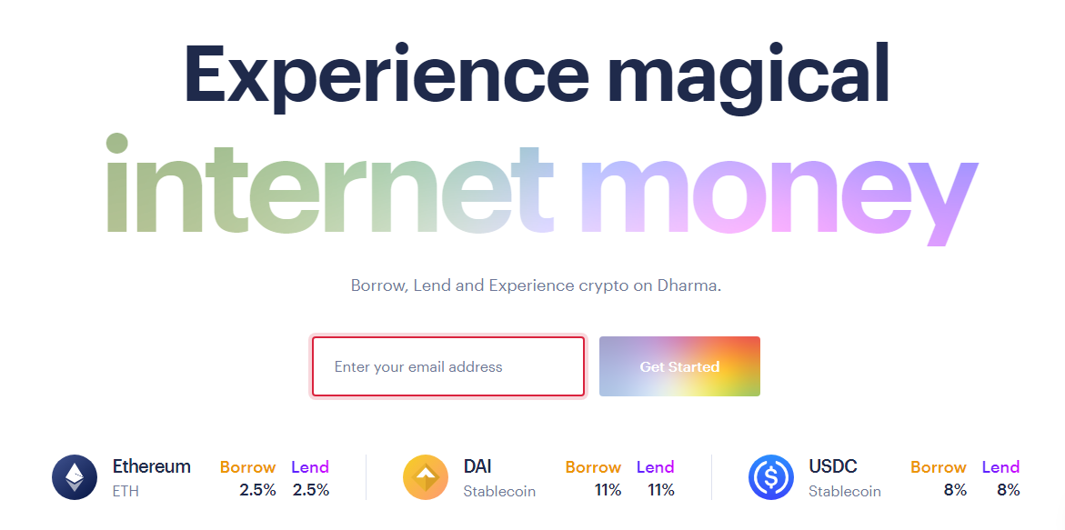Select the DAI Borrow label
The image size is (1065, 530).
click(593, 467)
